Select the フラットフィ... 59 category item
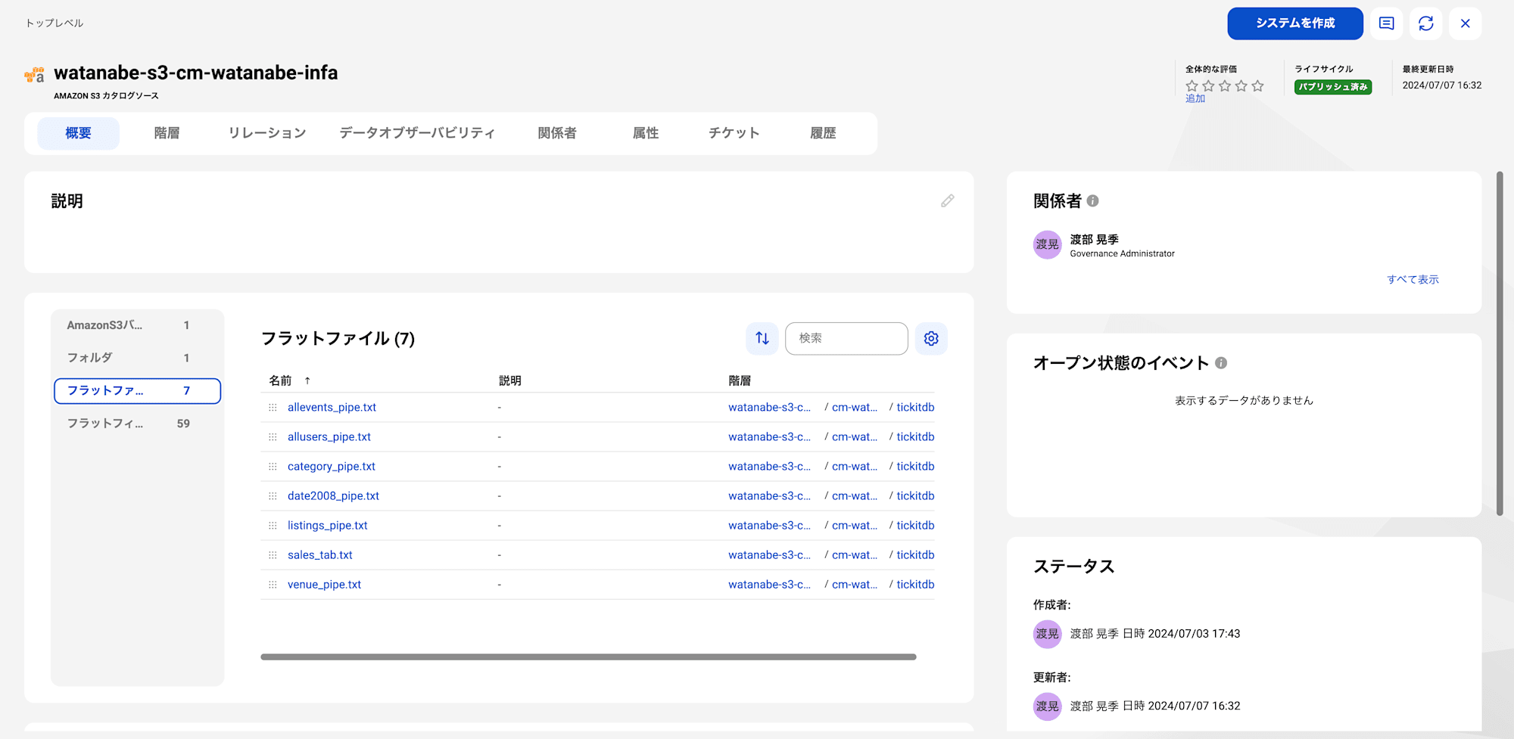The height and width of the screenshot is (739, 1514). point(137,424)
